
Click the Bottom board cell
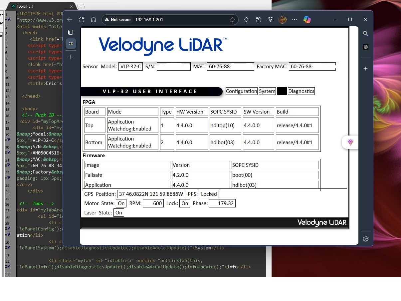click(95, 142)
